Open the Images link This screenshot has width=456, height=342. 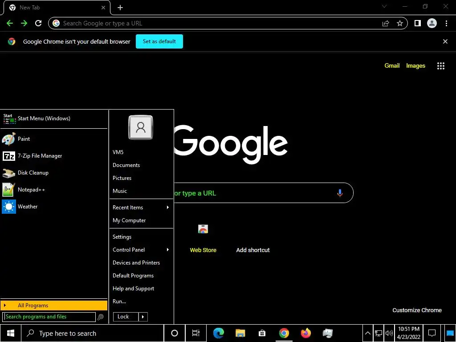click(x=415, y=66)
